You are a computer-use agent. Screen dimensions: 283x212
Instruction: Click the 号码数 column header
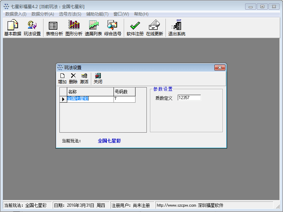point(124,92)
